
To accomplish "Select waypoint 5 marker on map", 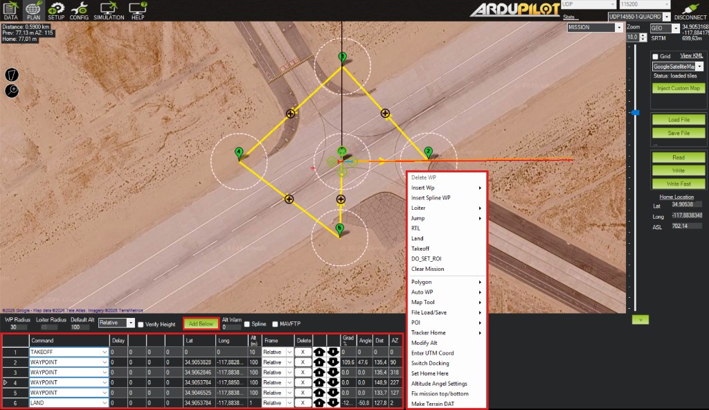I will [339, 229].
